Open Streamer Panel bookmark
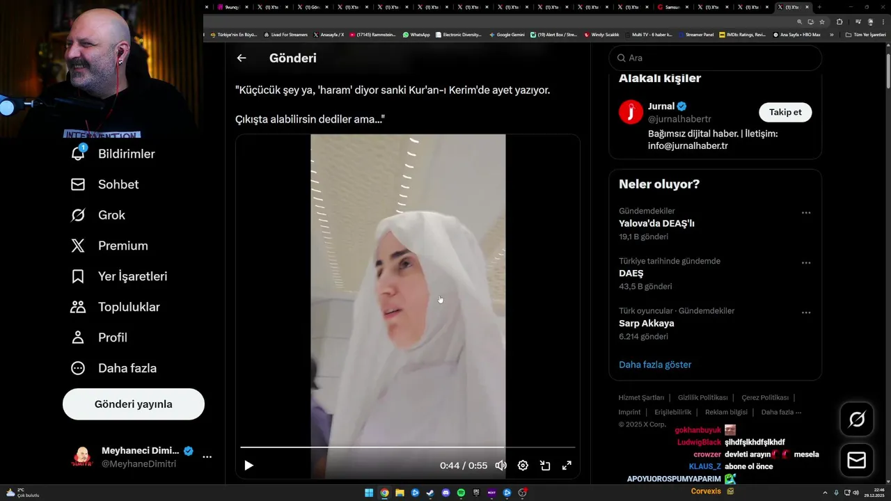 (x=696, y=35)
